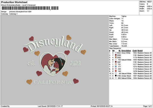Click the 'Code' column header
Image resolution: width=153 pixels, height=108 pixels.
(x=135, y=51)
